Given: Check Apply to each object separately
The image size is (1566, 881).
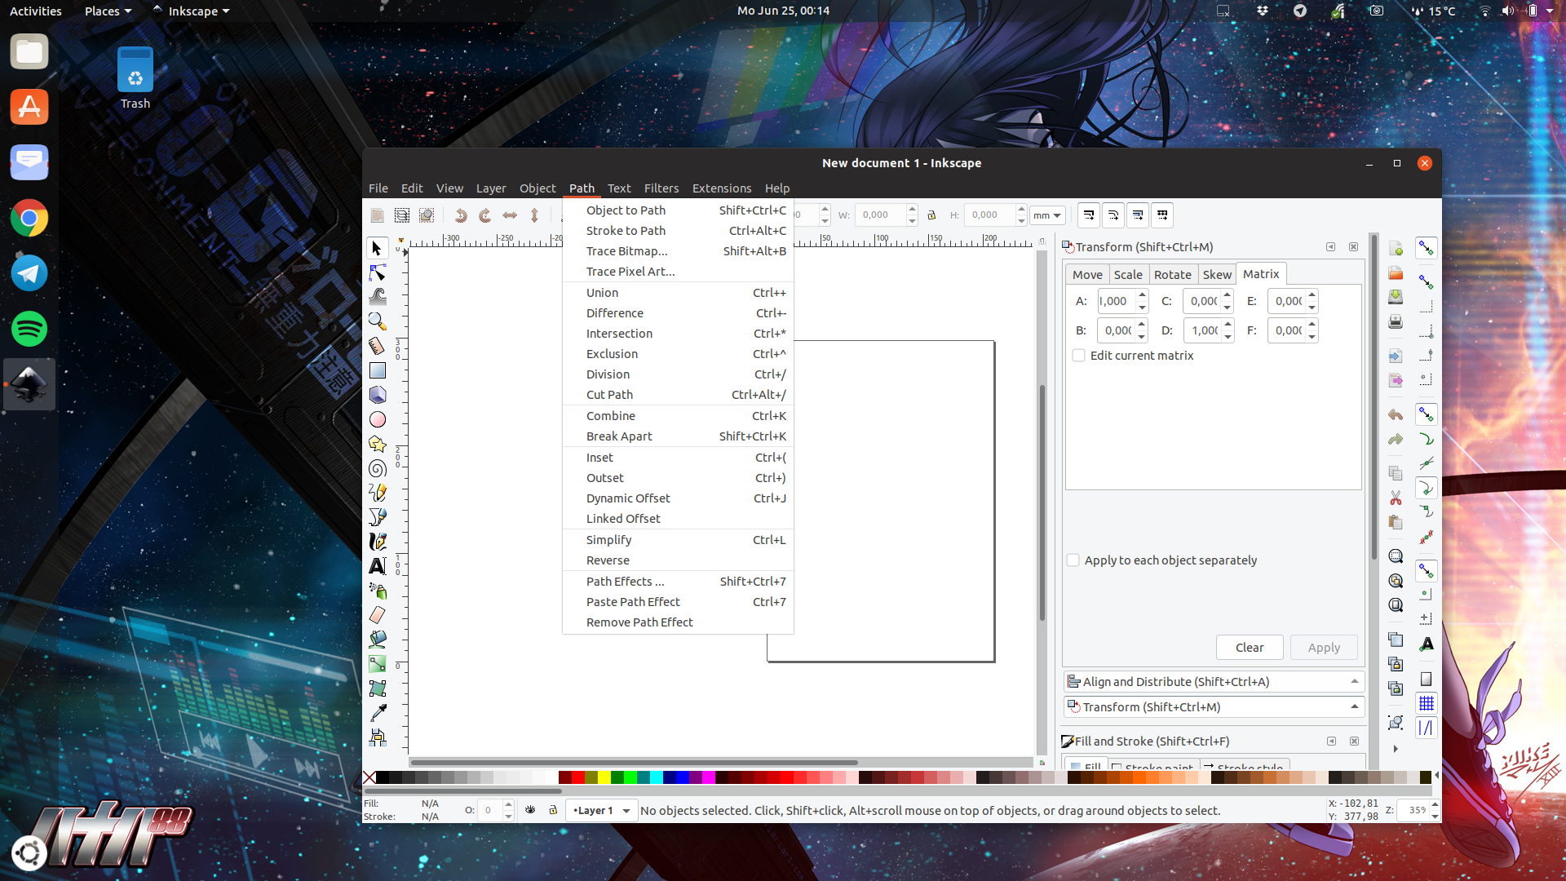Looking at the screenshot, I should point(1073,560).
